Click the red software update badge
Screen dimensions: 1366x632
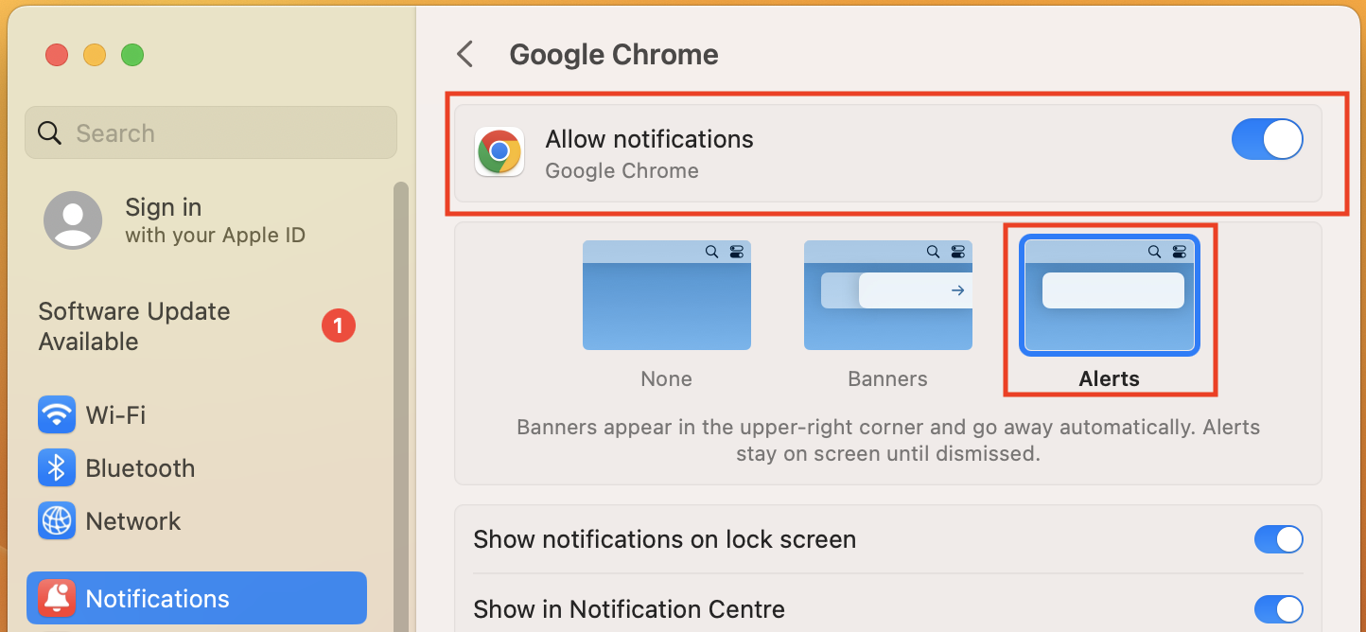339,326
